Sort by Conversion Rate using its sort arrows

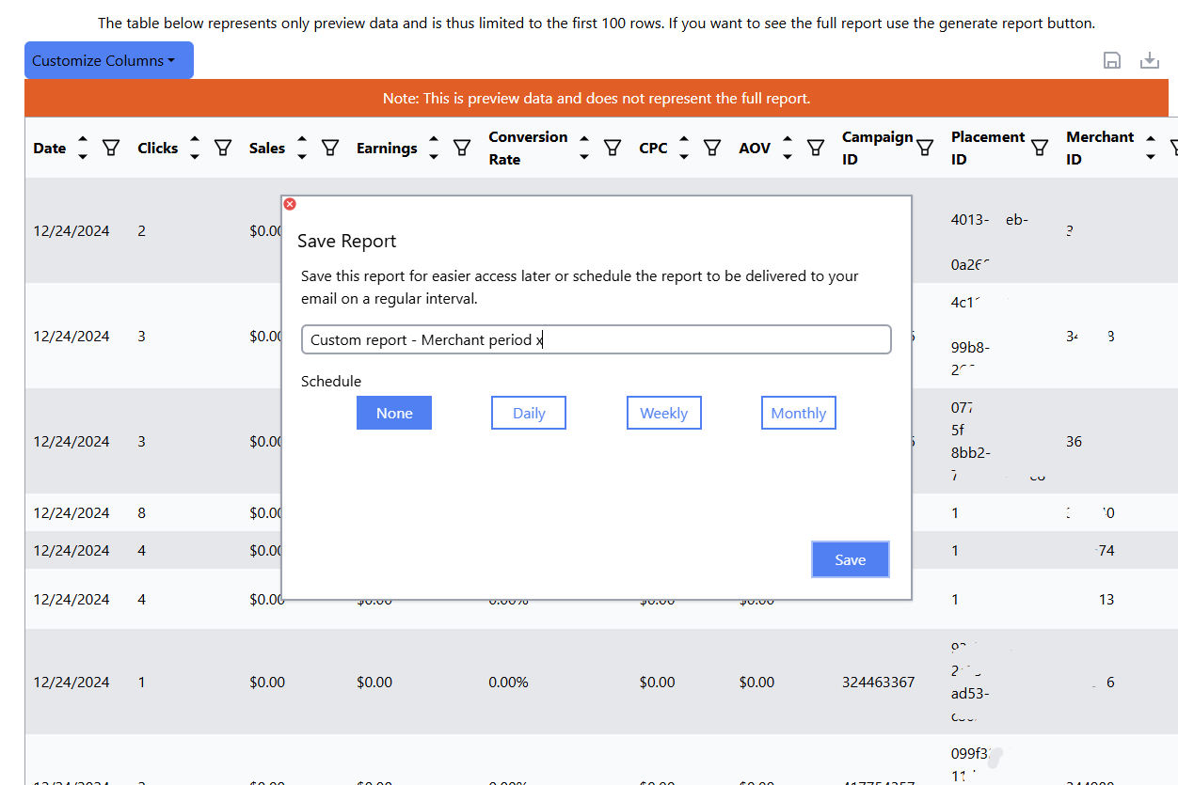584,148
